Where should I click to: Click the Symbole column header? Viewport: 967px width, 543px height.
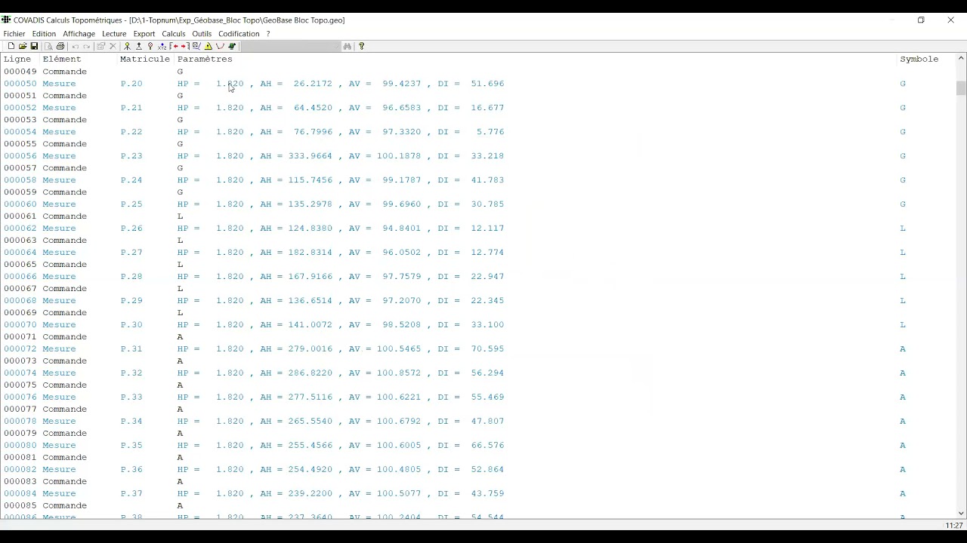[919, 59]
